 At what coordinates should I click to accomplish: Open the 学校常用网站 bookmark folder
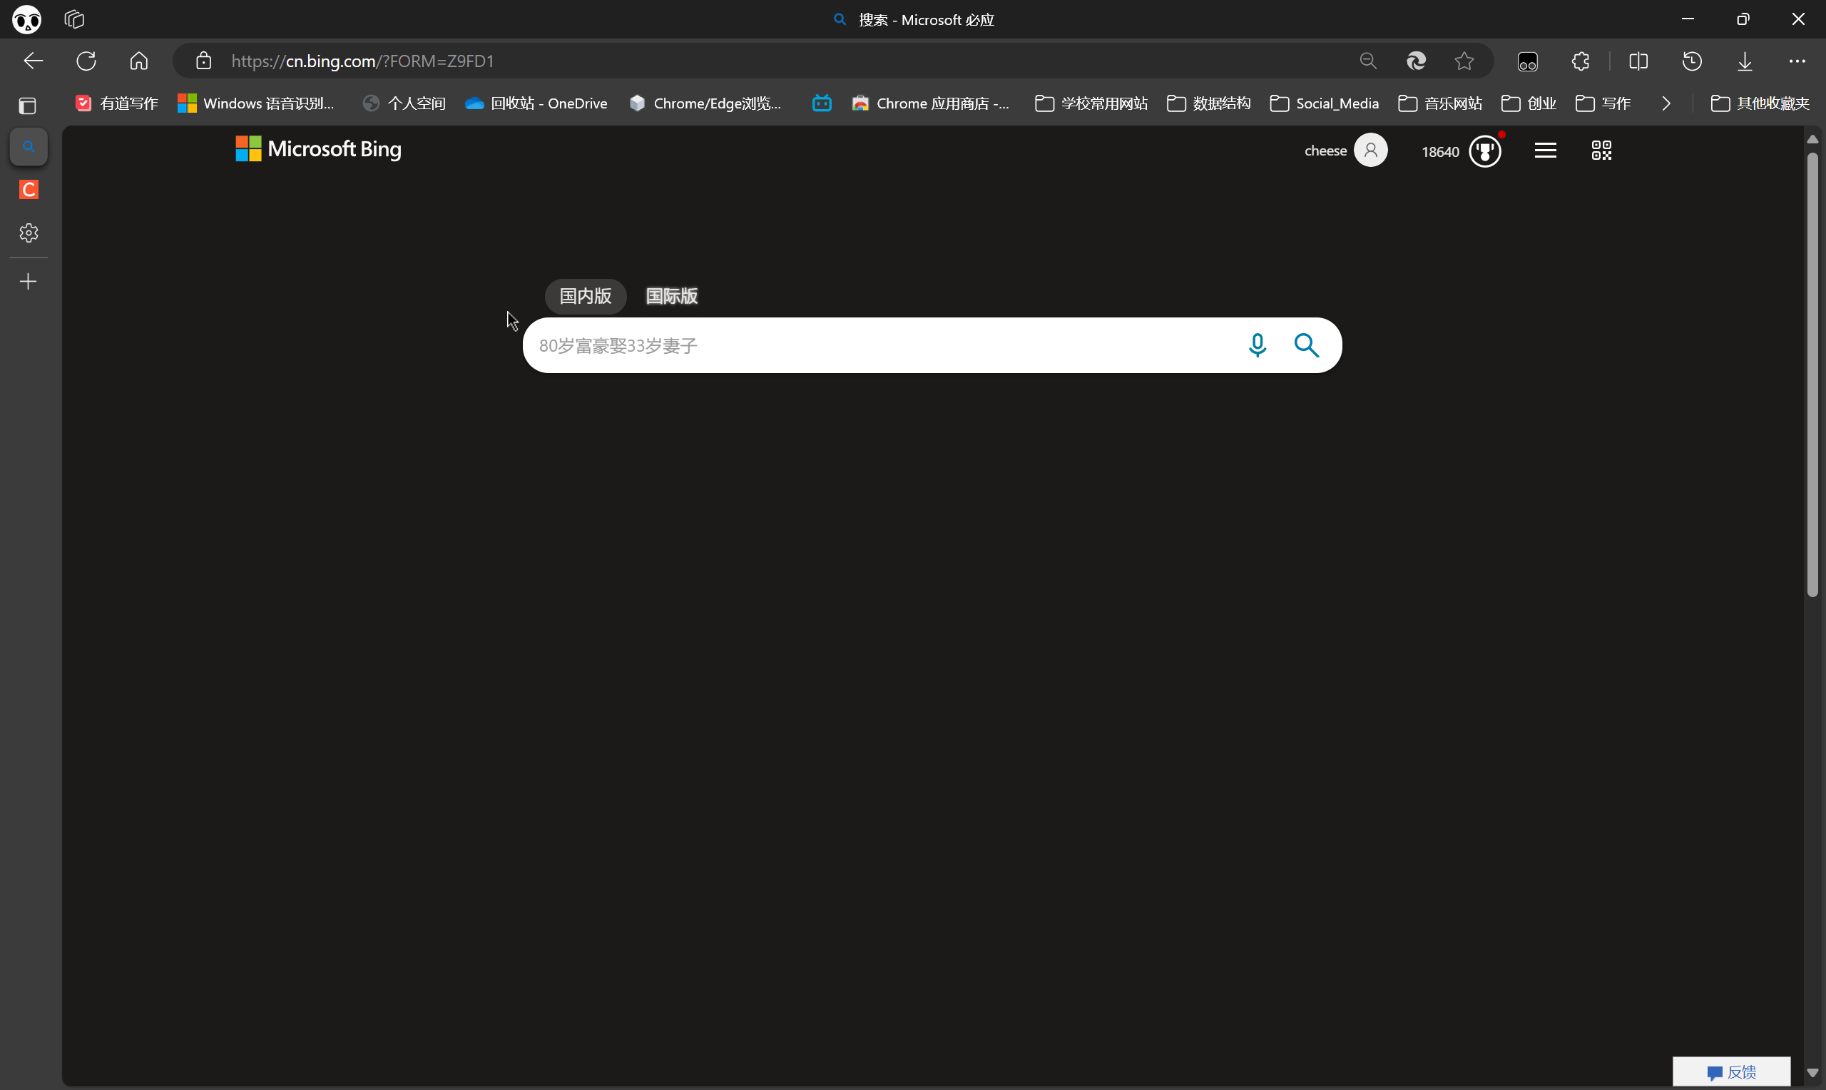(1091, 103)
